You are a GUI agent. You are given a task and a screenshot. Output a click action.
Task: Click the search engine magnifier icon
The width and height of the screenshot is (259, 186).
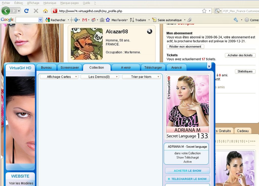pyautogui.click(x=217, y=11)
